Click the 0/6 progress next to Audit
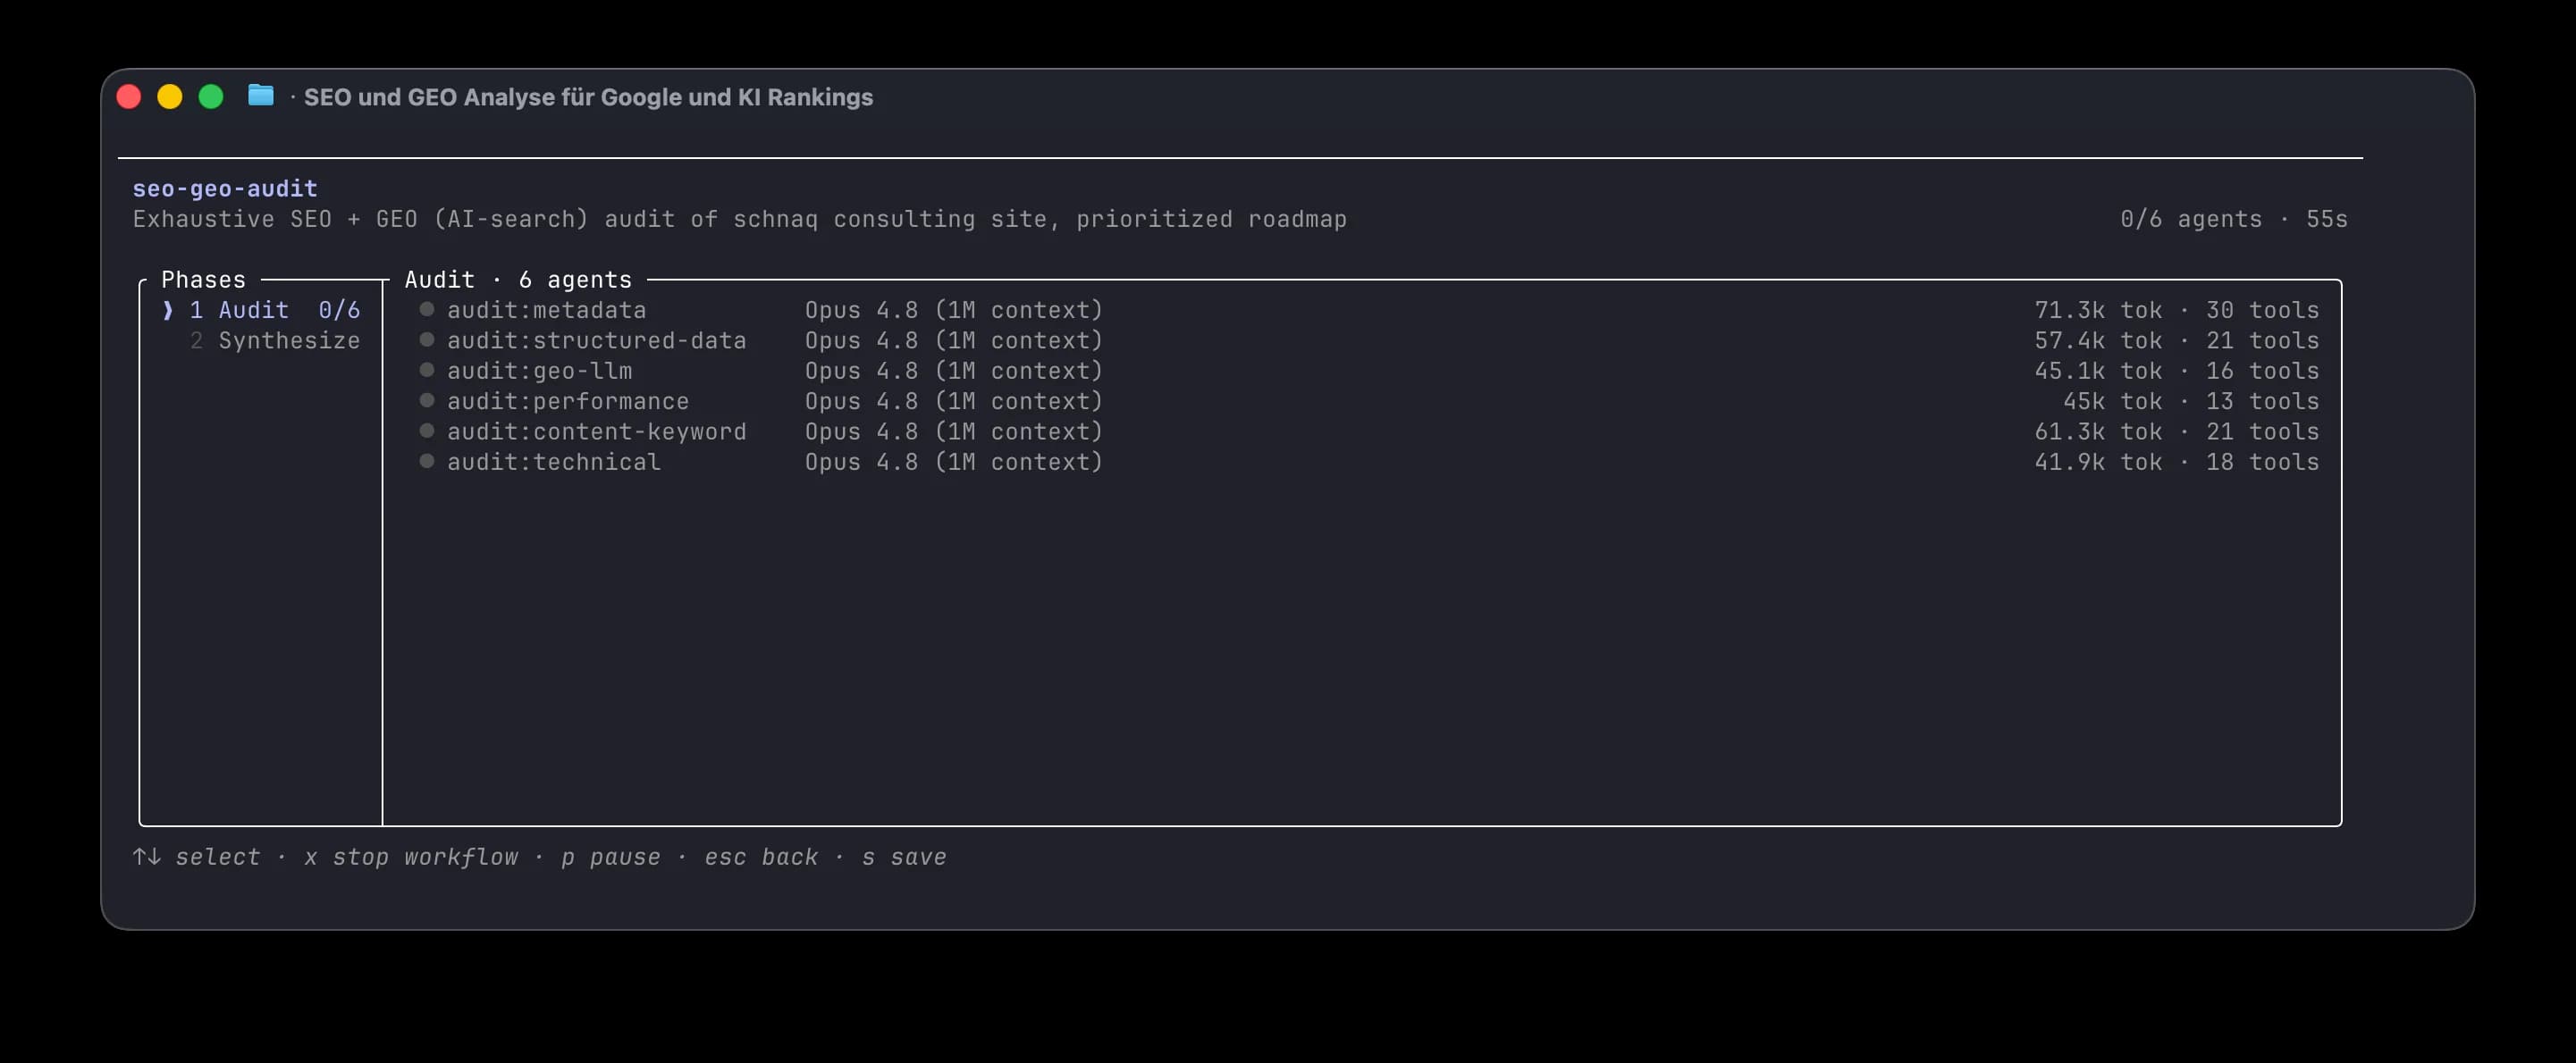The width and height of the screenshot is (2576, 1063). point(339,311)
